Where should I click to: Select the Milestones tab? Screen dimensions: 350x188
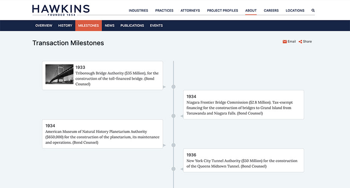[88, 25]
